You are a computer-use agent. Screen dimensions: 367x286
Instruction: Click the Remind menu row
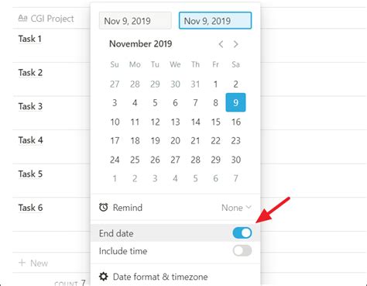(x=175, y=208)
